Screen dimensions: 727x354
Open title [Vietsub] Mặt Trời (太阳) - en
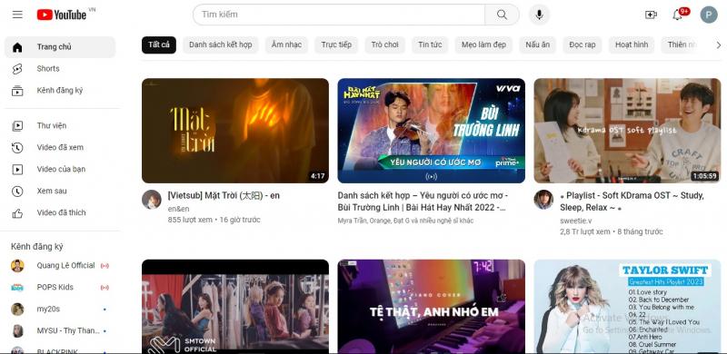pyautogui.click(x=224, y=196)
